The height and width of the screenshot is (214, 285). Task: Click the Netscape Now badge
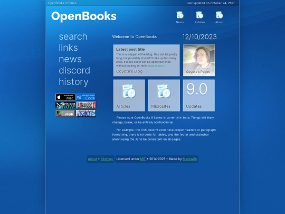tap(65, 105)
